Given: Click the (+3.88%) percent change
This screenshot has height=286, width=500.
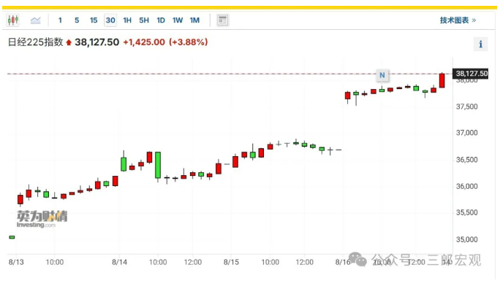Looking at the screenshot, I should tap(189, 42).
